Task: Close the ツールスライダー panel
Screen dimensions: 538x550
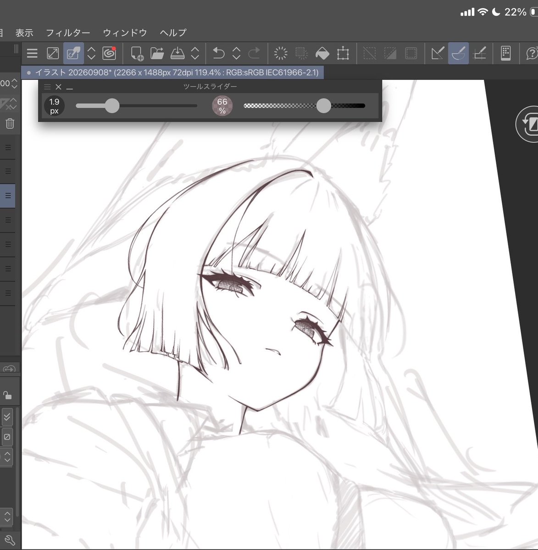Action: pyautogui.click(x=58, y=87)
